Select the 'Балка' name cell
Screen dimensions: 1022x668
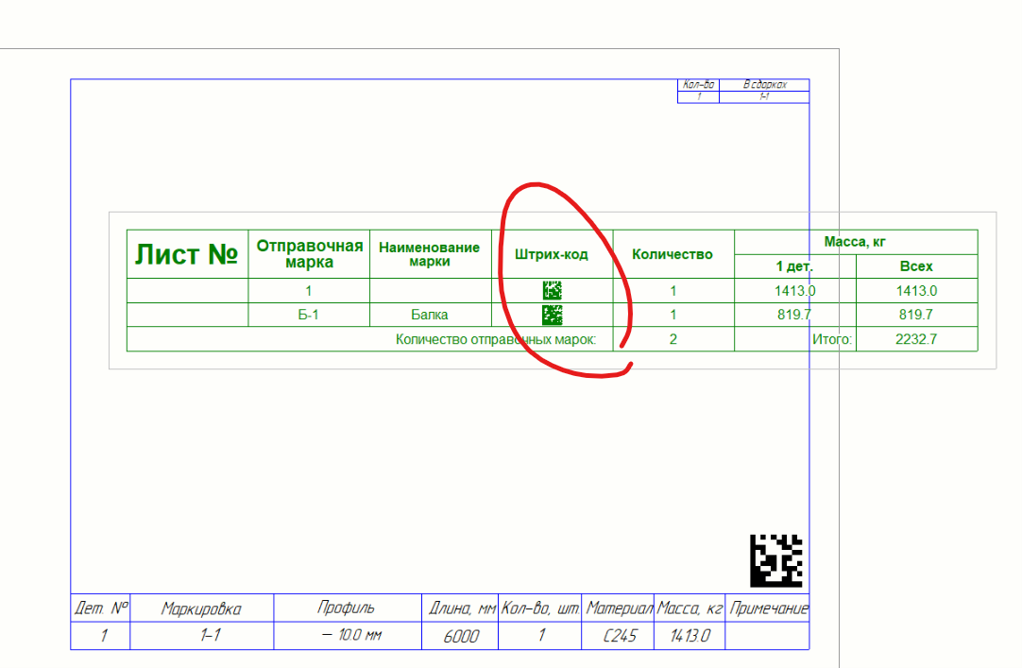pos(430,315)
